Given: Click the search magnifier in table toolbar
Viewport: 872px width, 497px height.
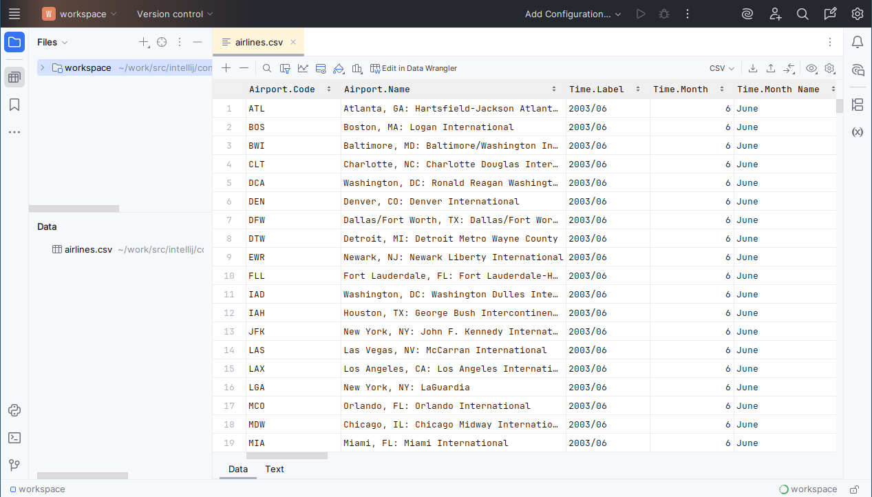Looking at the screenshot, I should [267, 68].
